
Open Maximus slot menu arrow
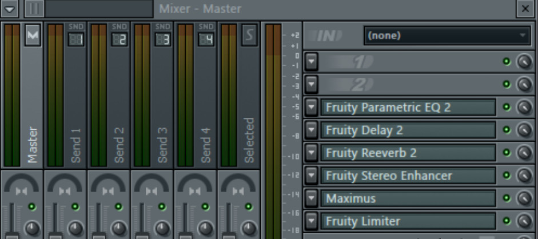coord(311,198)
